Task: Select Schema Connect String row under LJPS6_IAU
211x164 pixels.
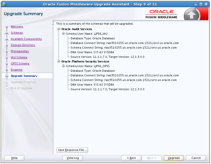Action: tap(124, 48)
